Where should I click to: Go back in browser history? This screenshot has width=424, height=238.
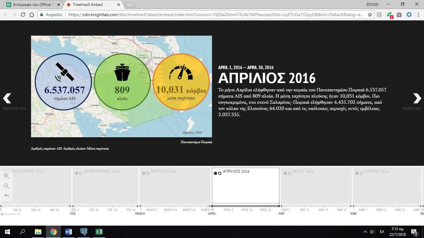pyautogui.click(x=6, y=14)
